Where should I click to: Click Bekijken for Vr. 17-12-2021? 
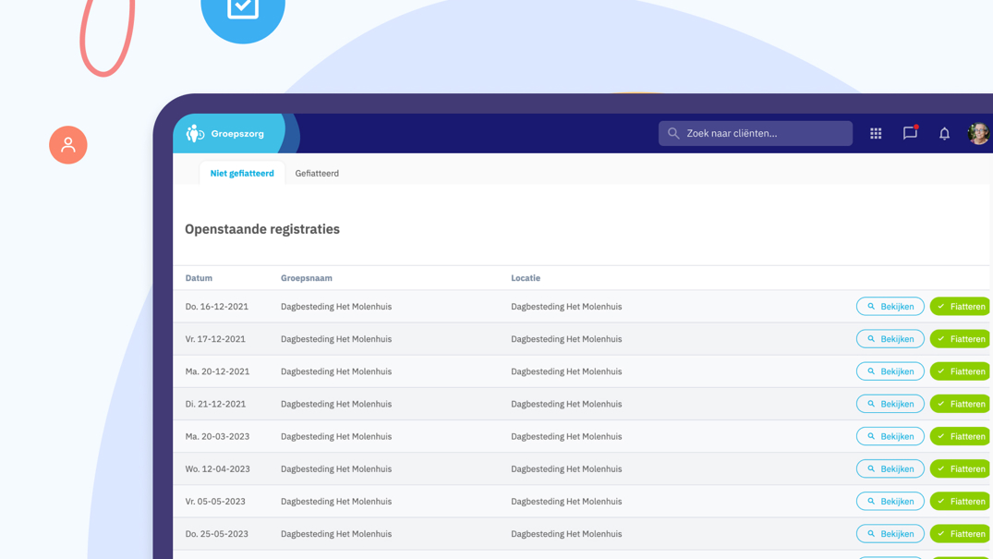(890, 338)
